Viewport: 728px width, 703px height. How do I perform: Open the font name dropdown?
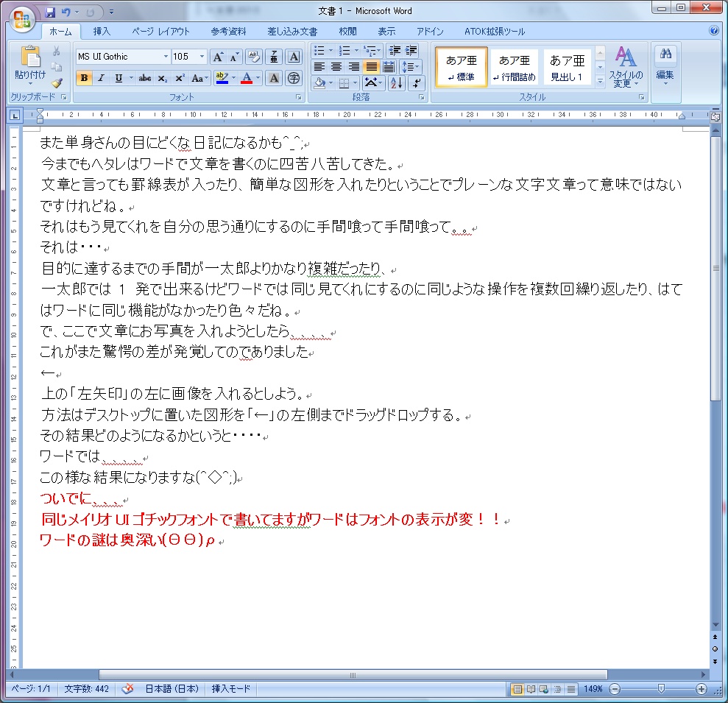click(x=166, y=57)
